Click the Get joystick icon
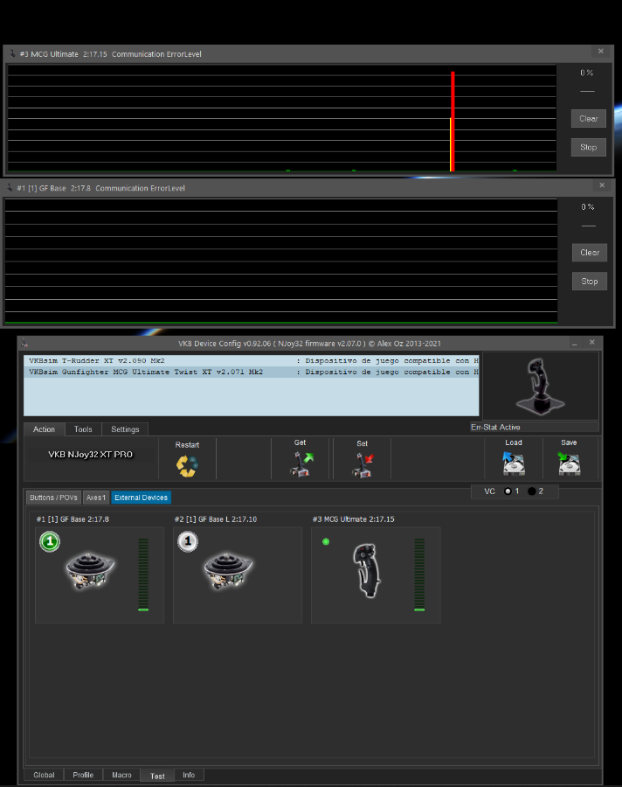622x787 pixels. [302, 464]
